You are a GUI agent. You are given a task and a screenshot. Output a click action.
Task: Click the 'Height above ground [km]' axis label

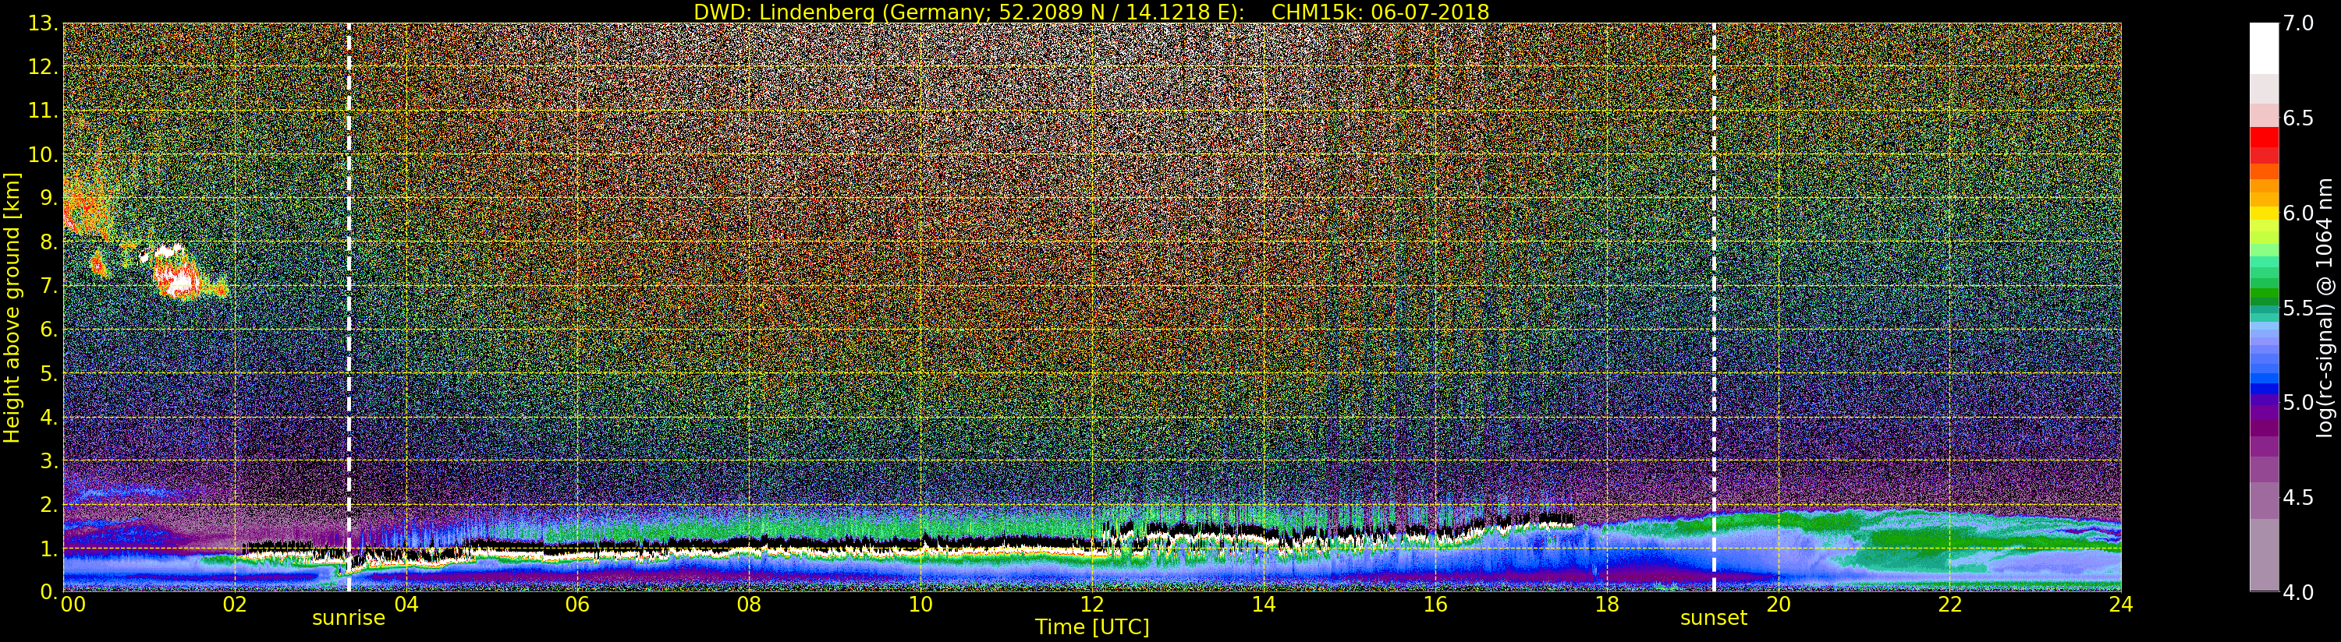[x=12, y=307]
